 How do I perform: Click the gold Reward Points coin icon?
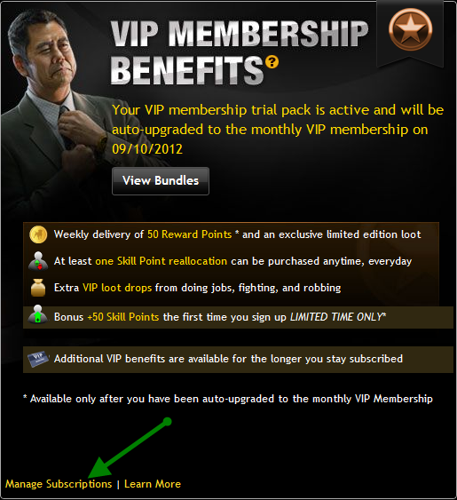[38, 234]
